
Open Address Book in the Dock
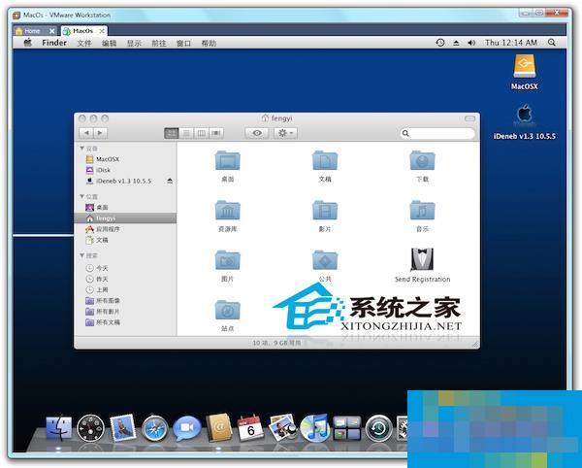219,427
